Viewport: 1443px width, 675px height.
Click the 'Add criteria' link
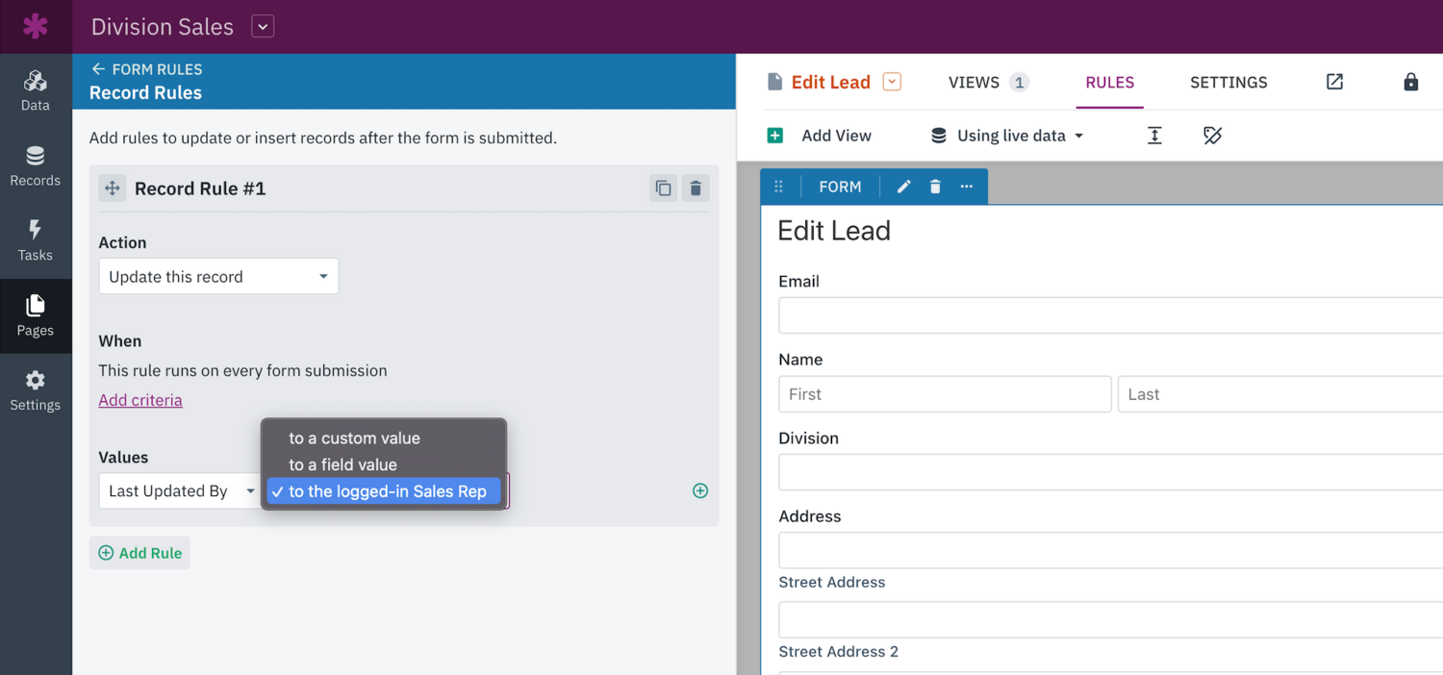[140, 400]
